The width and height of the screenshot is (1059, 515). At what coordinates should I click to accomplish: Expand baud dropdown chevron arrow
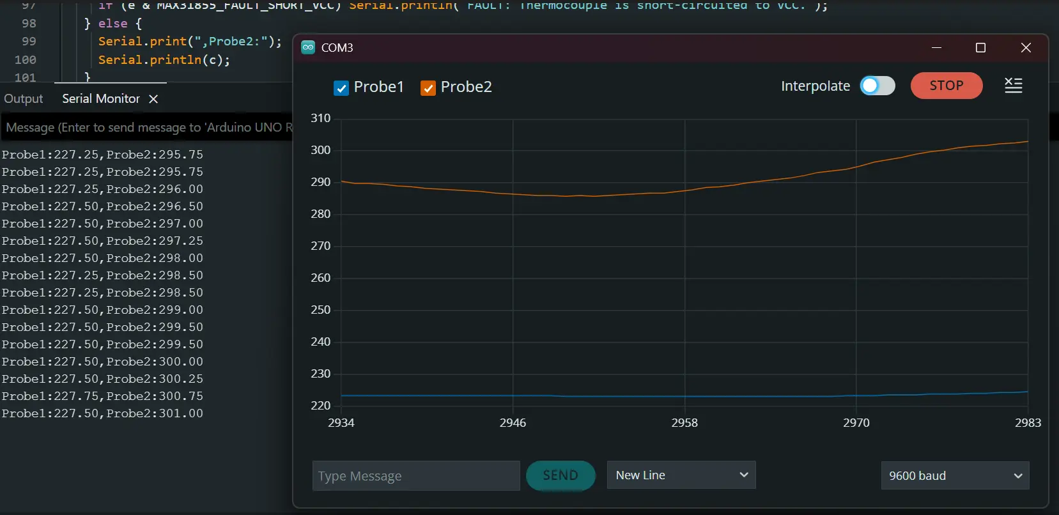coord(1018,476)
